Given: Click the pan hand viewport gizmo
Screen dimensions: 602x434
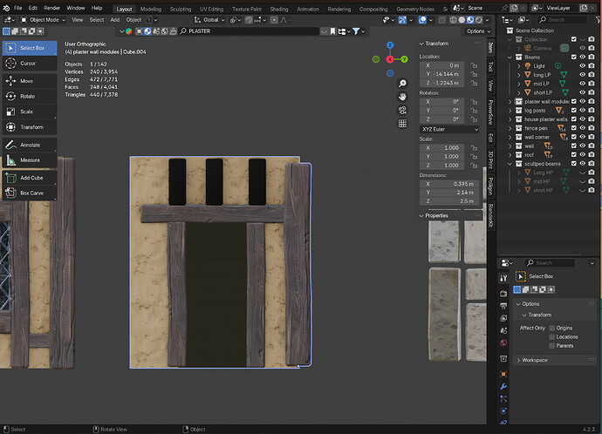Looking at the screenshot, I should point(401,97).
